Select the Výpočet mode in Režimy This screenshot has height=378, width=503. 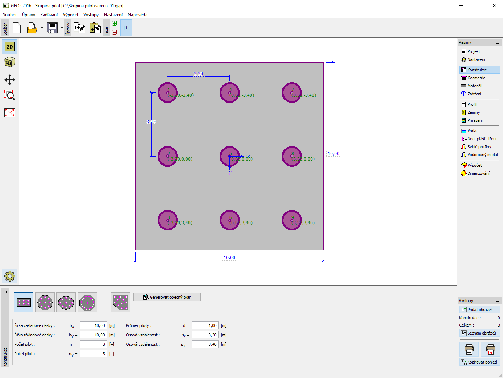coord(480,165)
